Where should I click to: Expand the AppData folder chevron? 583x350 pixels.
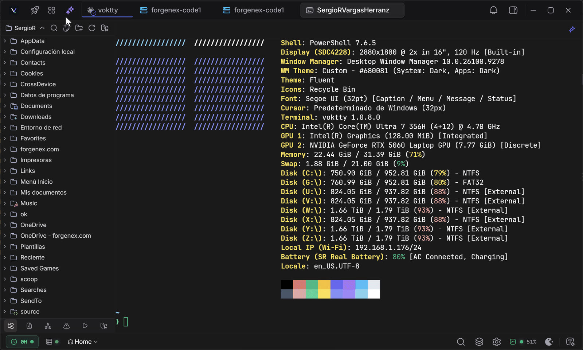coord(5,41)
